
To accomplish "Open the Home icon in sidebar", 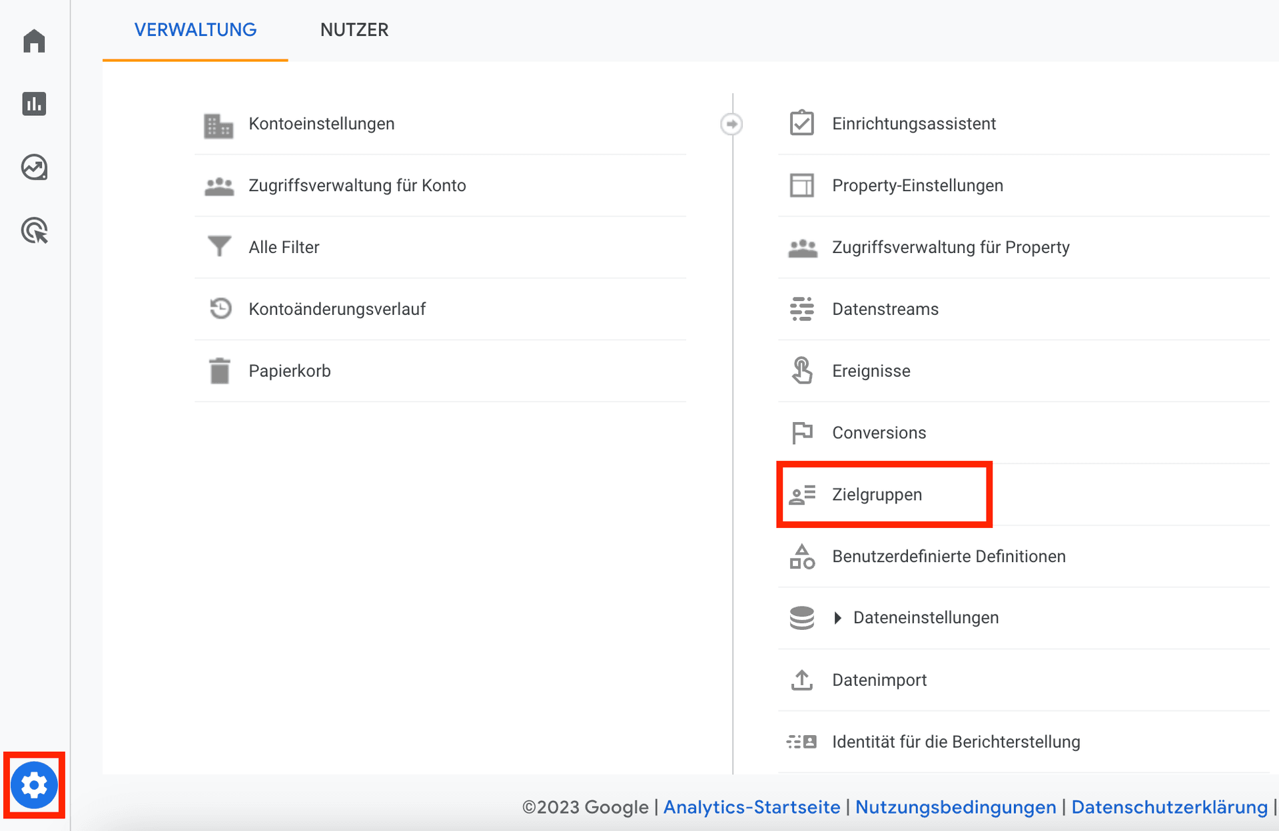I will [x=34, y=41].
